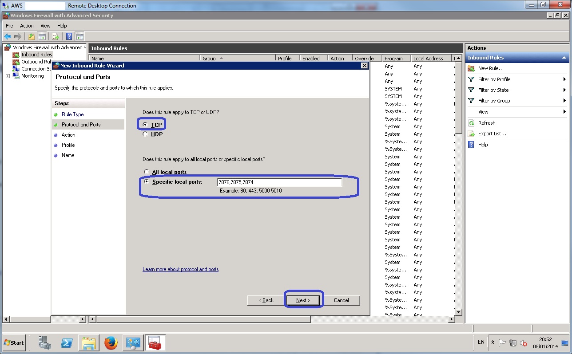Open Server Manager from the taskbar
The width and height of the screenshot is (572, 354).
coord(44,343)
